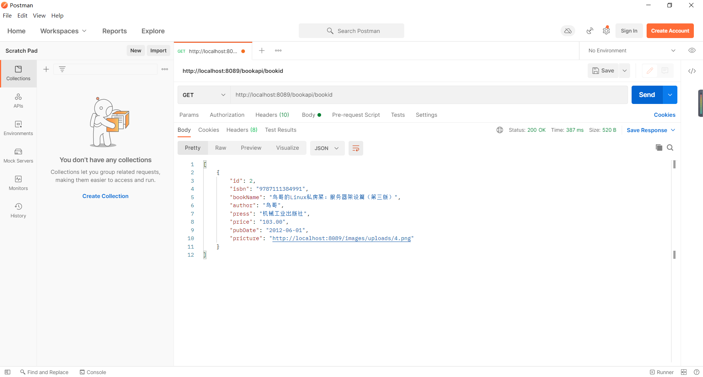Image resolution: width=703 pixels, height=377 pixels.
Task: Copy response body to clipboard
Action: tap(659, 148)
